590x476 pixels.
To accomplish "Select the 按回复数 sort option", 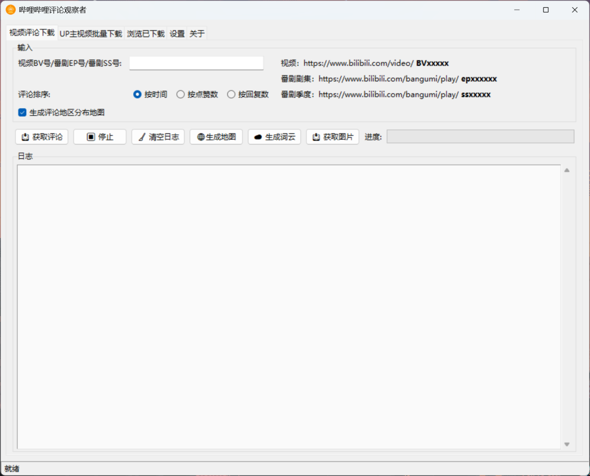I will point(231,94).
